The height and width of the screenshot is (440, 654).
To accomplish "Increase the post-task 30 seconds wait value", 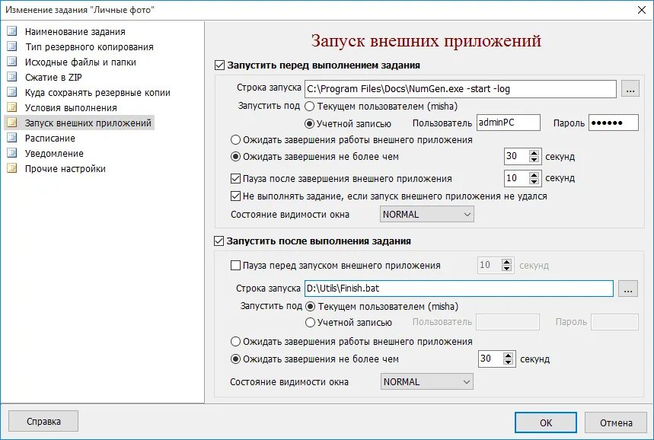I will tap(508, 355).
